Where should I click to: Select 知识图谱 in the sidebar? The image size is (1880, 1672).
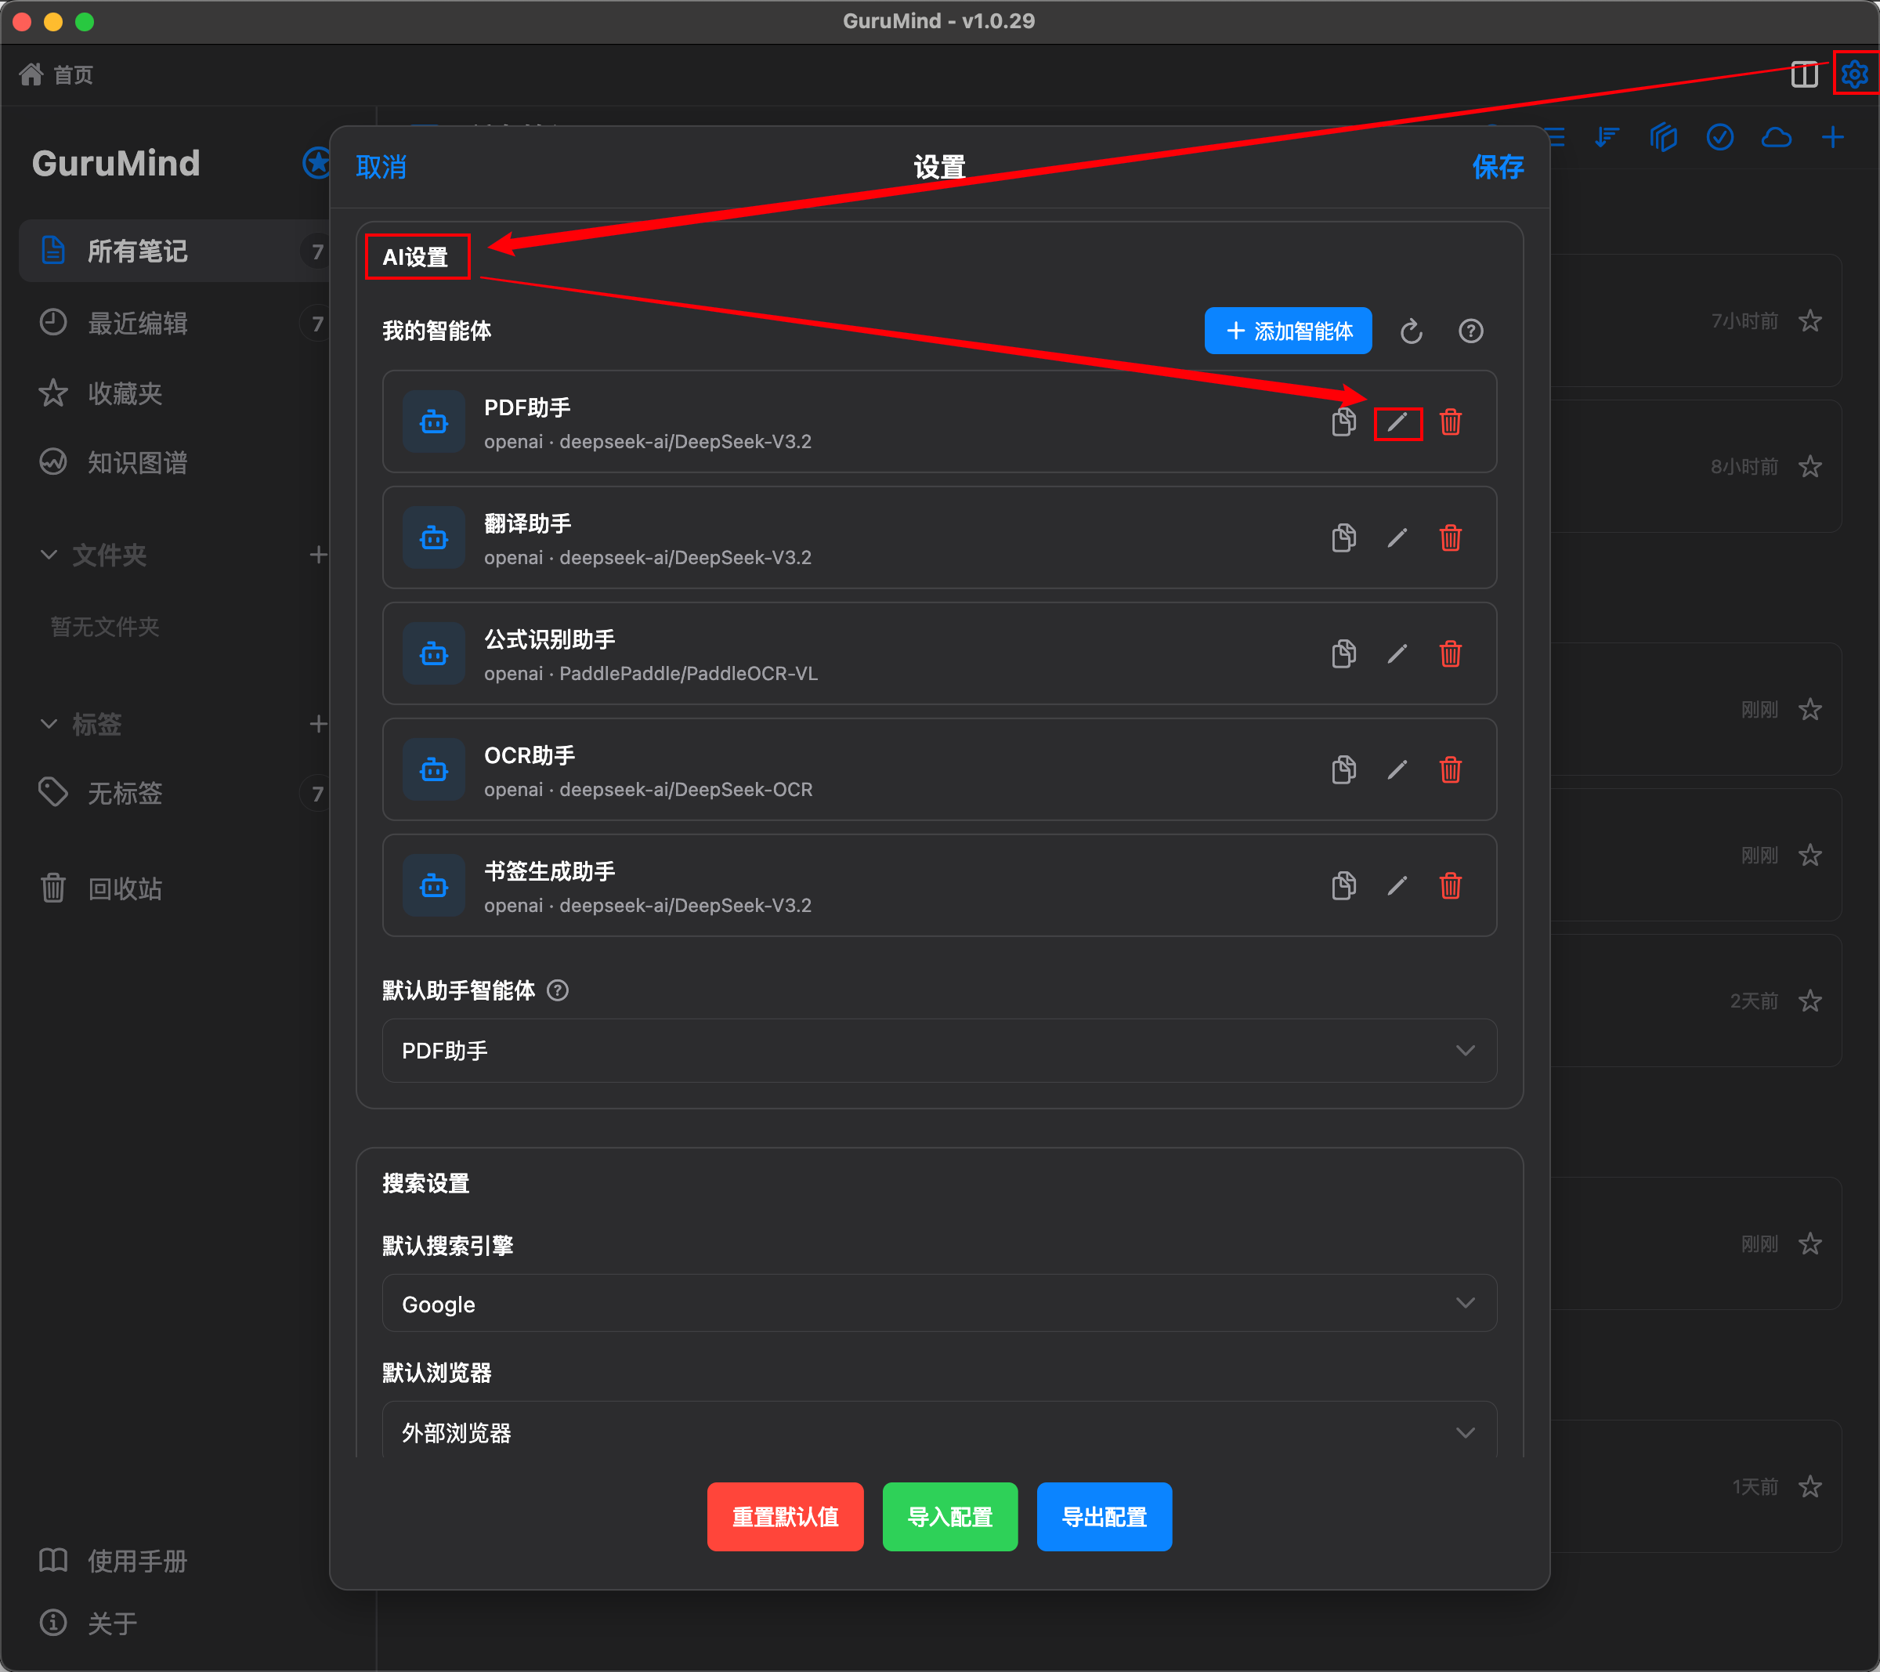click(136, 462)
